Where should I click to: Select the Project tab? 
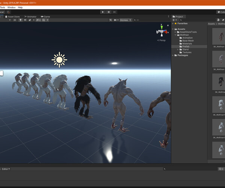[x=178, y=17]
